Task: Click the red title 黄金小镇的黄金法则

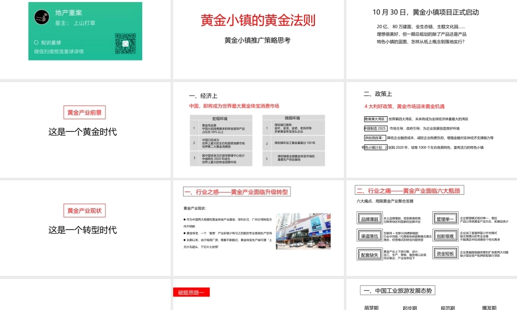Action: tap(258, 20)
